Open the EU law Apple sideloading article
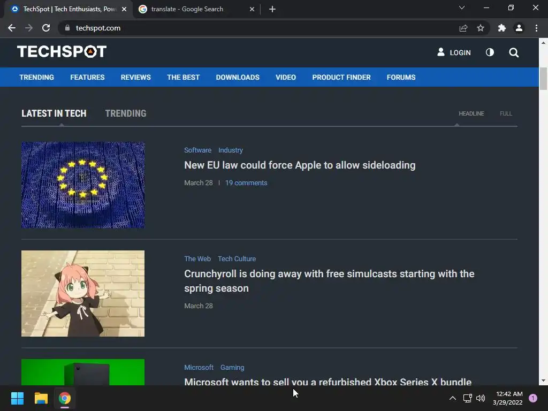Screen dimensions: 548x411 (x=300, y=165)
